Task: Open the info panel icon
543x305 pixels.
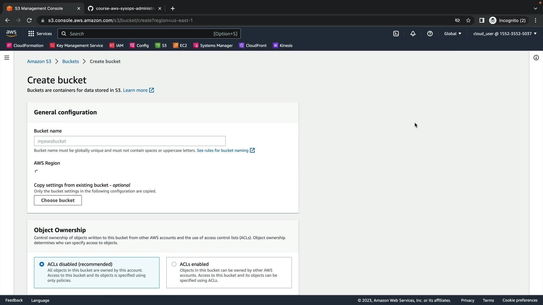Action: [536, 58]
